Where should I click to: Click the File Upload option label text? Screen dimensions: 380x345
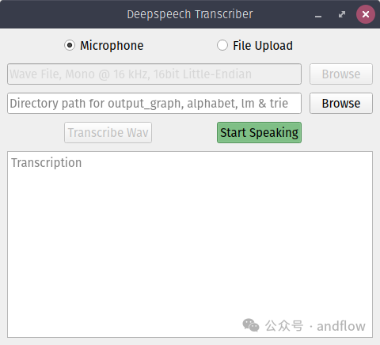[x=263, y=46]
